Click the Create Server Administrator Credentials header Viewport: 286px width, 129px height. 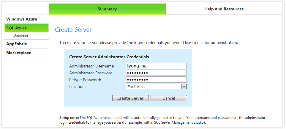point(109,57)
